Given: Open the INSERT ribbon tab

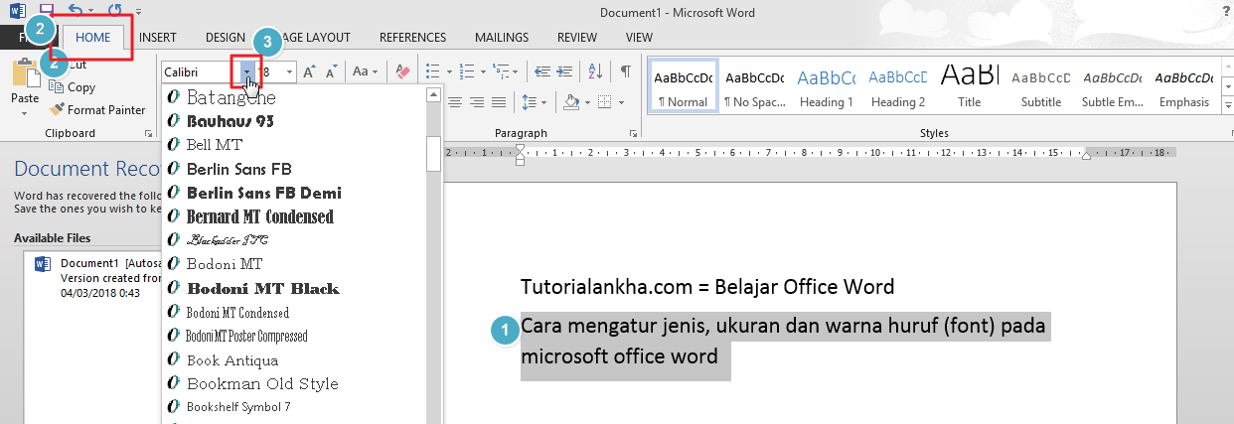Looking at the screenshot, I should (x=158, y=38).
